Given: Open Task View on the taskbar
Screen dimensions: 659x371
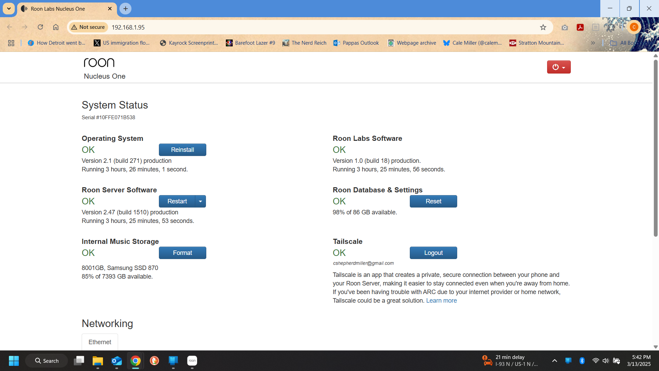Looking at the screenshot, I should [79, 361].
